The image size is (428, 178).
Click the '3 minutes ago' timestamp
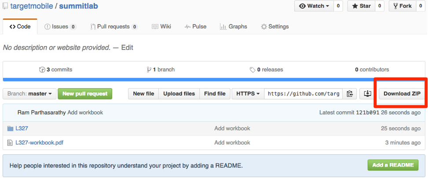(x=403, y=142)
